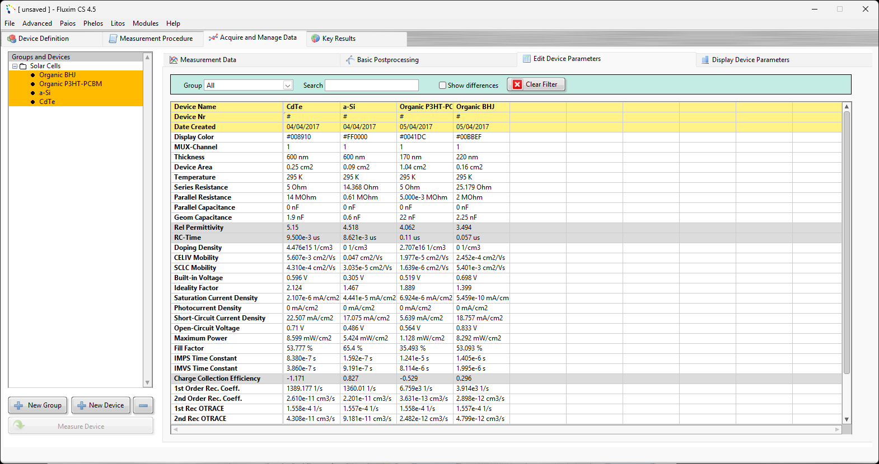Click the Acquire and Manage Data icon
The width and height of the screenshot is (879, 464).
pos(213,37)
